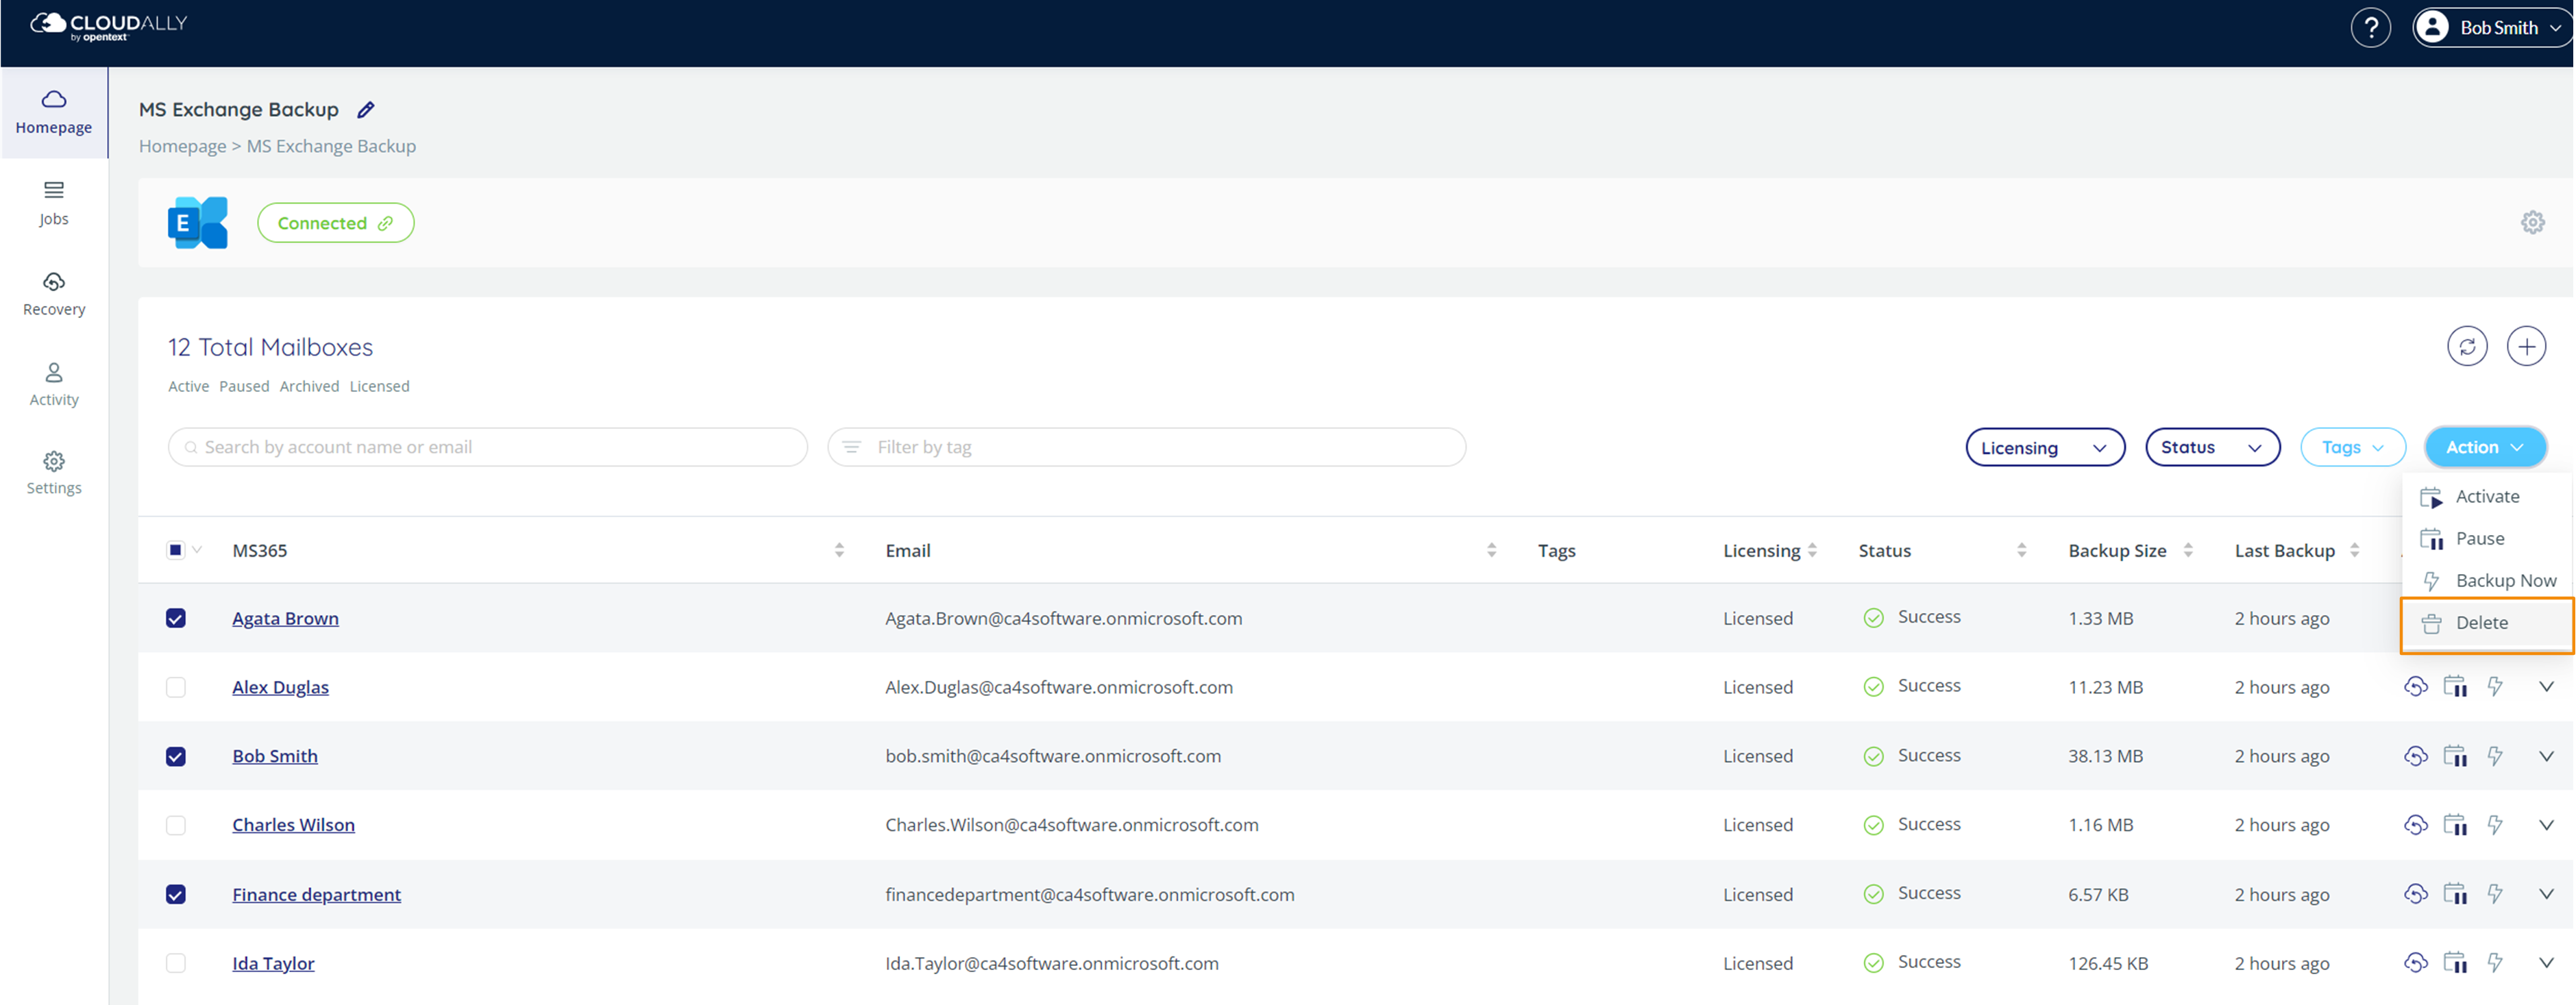Screen dimensions: 2576x1005
Task: Toggle the select-all mailboxes checkbox
Action: point(175,550)
